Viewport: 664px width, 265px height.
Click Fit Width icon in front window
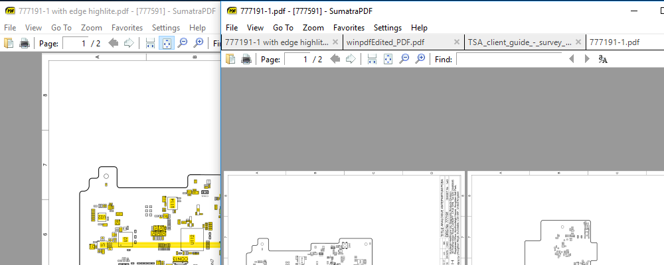[x=373, y=59]
